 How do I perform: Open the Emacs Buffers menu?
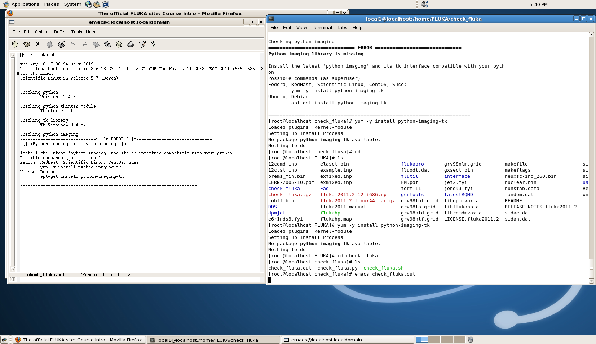[x=61, y=32]
